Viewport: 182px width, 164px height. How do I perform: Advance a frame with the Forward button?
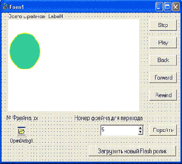pos(163,78)
